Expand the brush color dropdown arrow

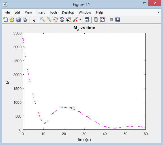click(x=80, y=20)
